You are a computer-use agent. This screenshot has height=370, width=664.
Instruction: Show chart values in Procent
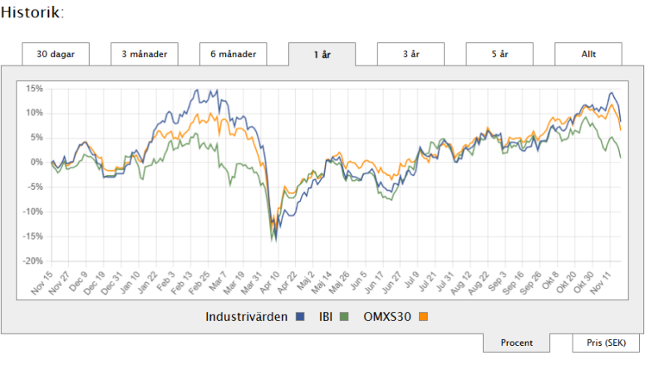pyautogui.click(x=516, y=343)
